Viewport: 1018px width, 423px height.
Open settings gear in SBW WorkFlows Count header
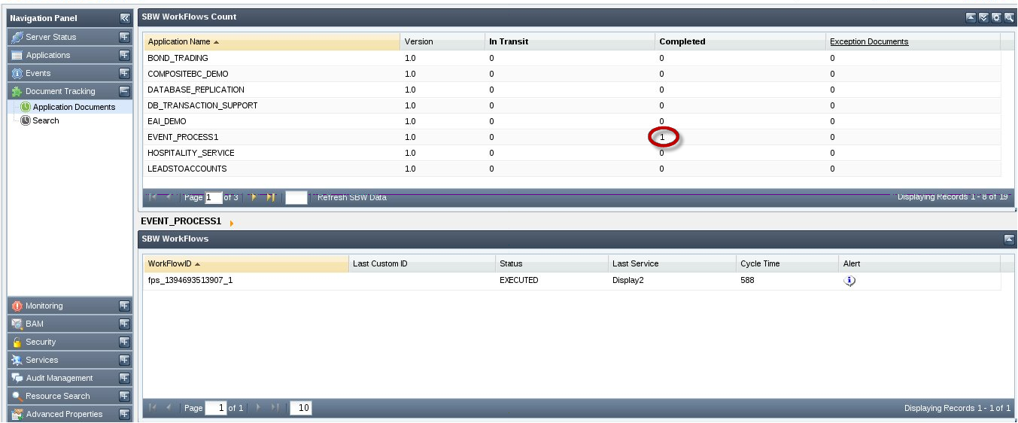point(996,17)
